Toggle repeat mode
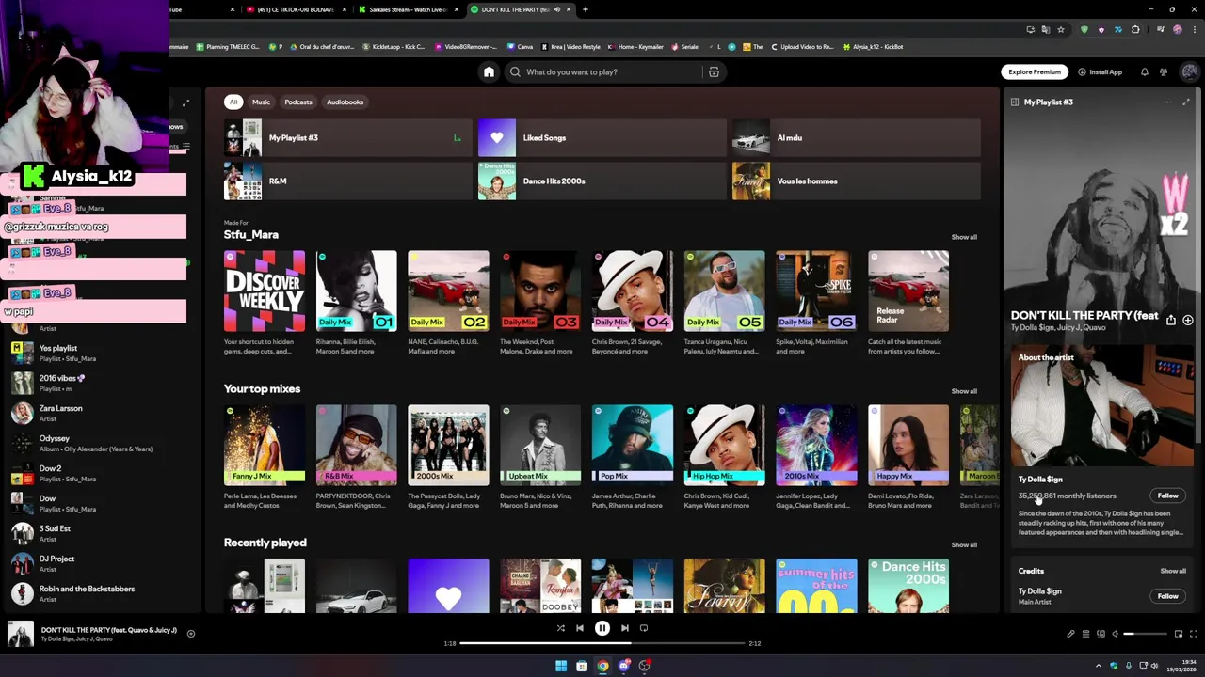 pyautogui.click(x=644, y=628)
